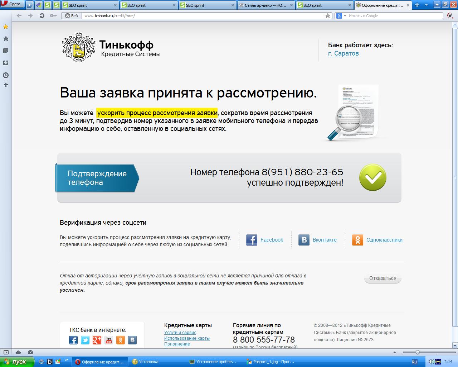Click the Искать в Google search field
458x367 pixels.
pos(395,16)
